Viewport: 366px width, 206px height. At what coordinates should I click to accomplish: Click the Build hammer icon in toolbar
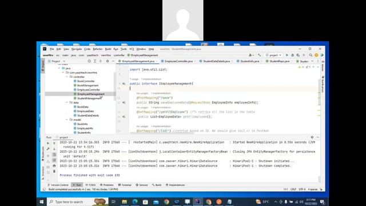[259, 55]
